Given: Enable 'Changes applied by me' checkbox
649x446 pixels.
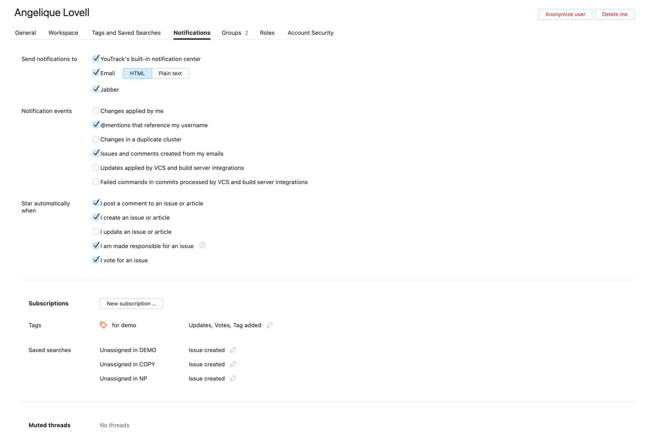Looking at the screenshot, I should (x=96, y=111).
